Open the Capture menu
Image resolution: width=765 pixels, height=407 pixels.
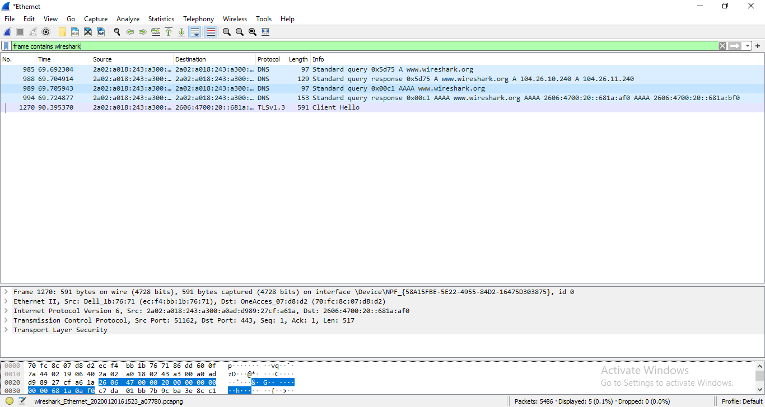pos(96,19)
